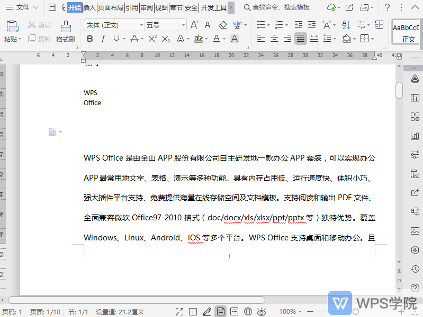Toggle bold formatting
This screenshot has height=317, width=423.
[x=89, y=39]
